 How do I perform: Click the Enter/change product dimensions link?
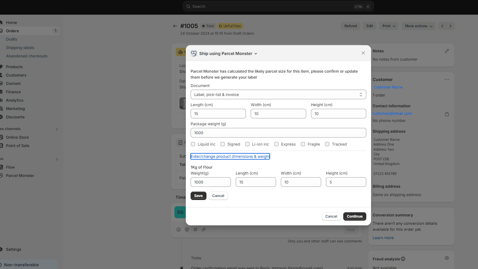point(230,156)
